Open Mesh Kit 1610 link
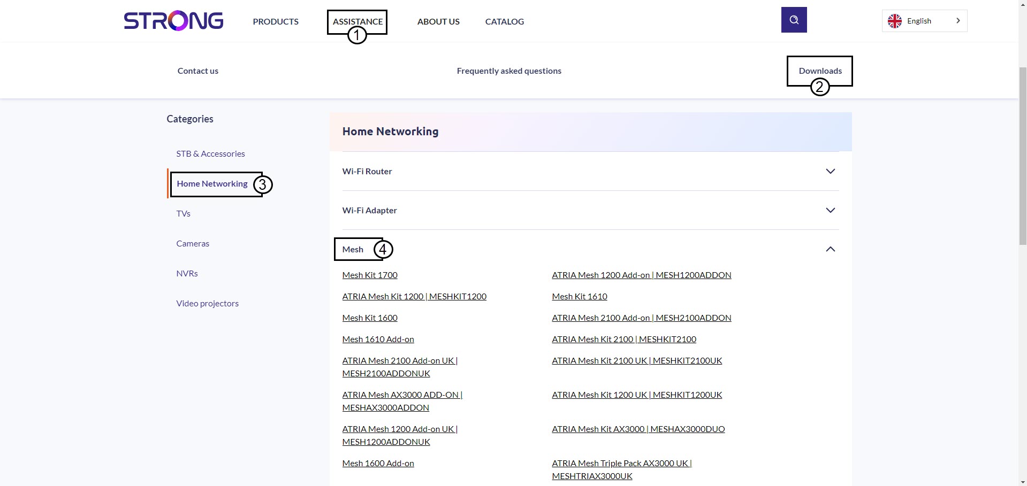 tap(579, 296)
